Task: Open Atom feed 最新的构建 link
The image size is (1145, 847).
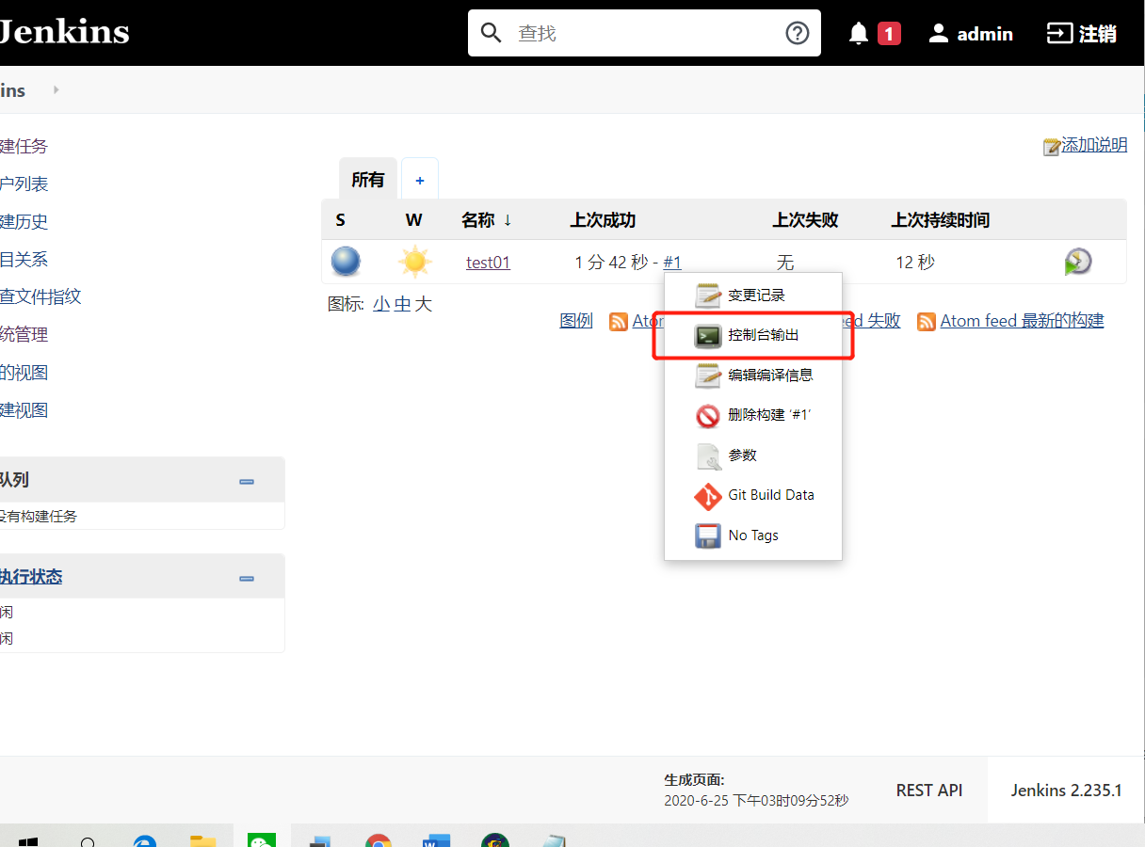Action: pos(1022,321)
